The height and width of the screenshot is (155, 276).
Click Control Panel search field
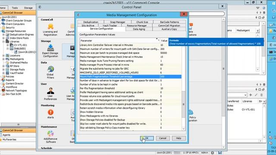click(206, 14)
